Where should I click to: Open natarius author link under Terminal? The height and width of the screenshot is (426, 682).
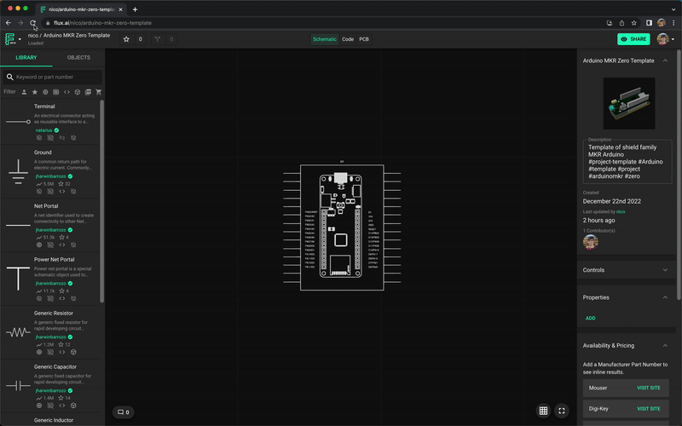click(x=44, y=130)
